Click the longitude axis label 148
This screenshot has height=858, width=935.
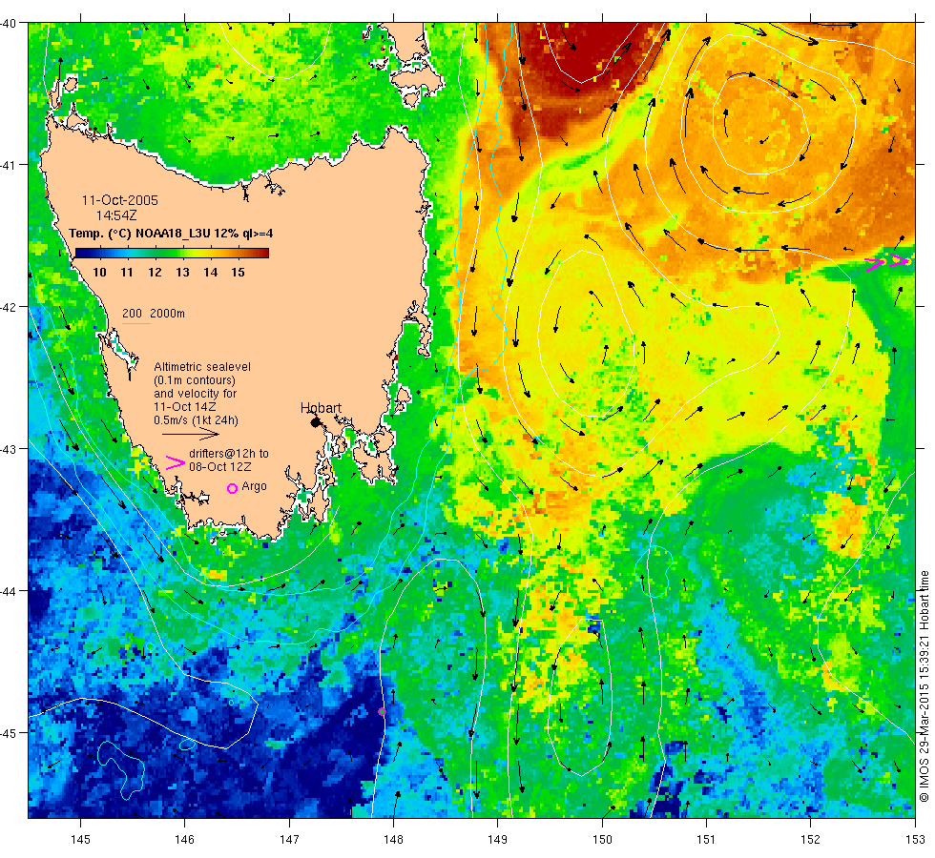pyautogui.click(x=393, y=840)
